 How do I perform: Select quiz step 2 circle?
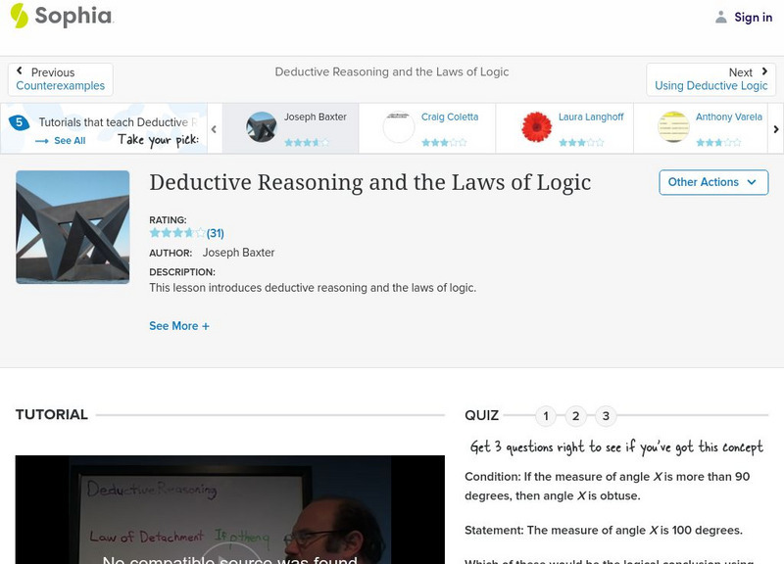click(575, 415)
